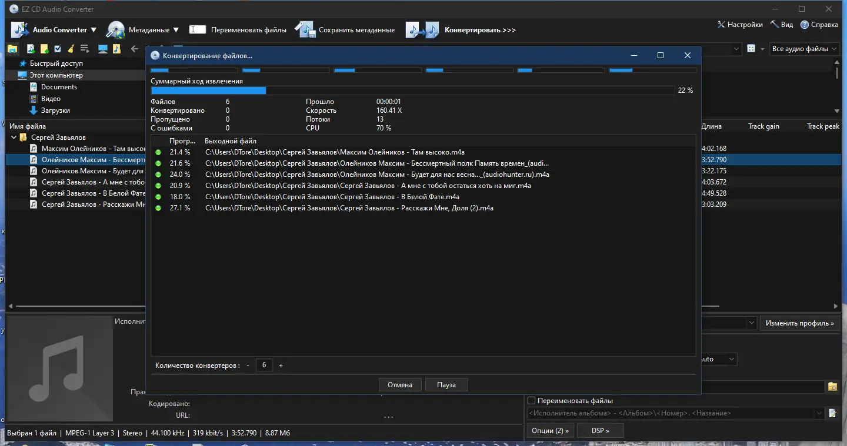Open the Все аудио файлы filter dropdown
The width and height of the screenshot is (847, 446).
pos(804,49)
